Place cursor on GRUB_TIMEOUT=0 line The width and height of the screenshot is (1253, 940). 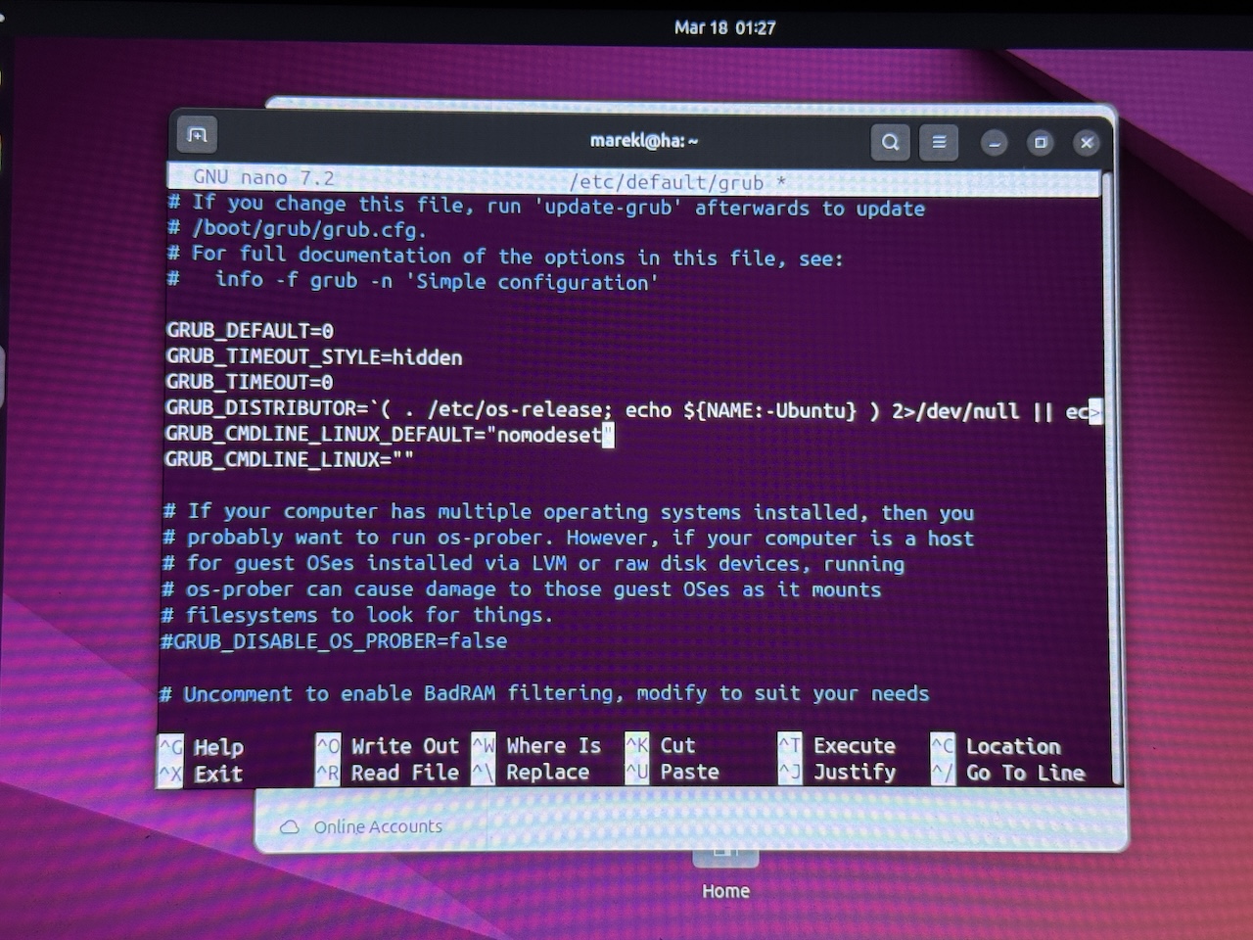click(249, 382)
